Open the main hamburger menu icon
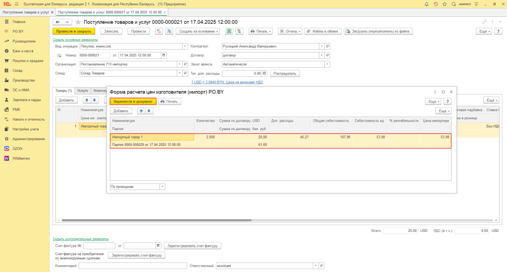 pos(17,4)
